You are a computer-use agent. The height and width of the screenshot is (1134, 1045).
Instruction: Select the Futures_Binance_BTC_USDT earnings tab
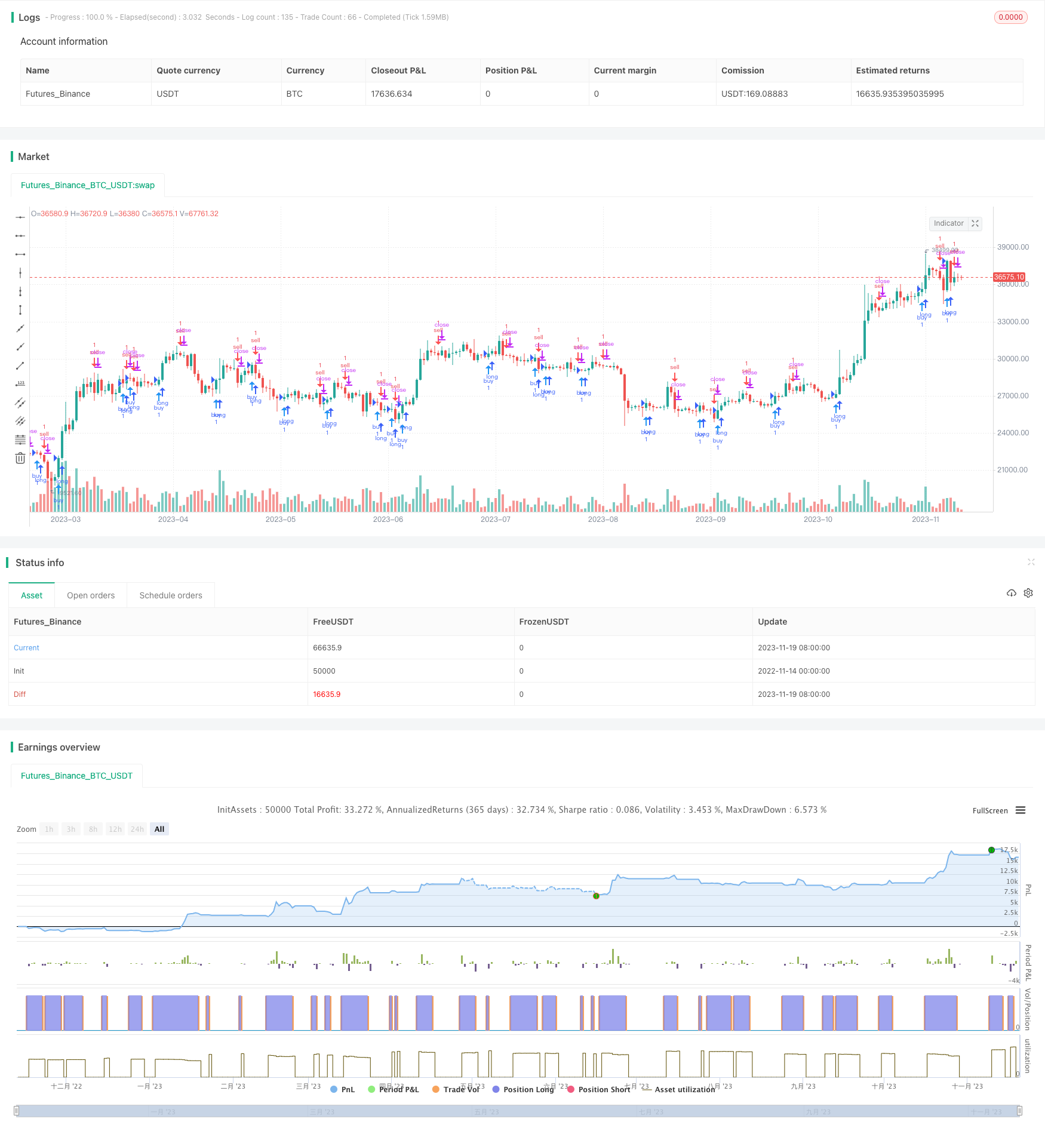(x=76, y=776)
